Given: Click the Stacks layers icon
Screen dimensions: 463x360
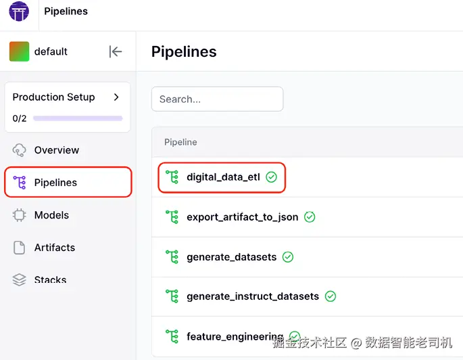Looking at the screenshot, I should point(19,279).
